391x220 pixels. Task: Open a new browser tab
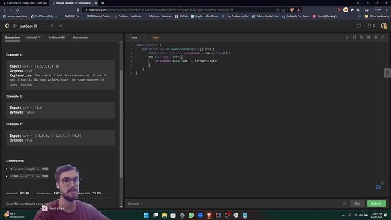[x=103, y=3]
